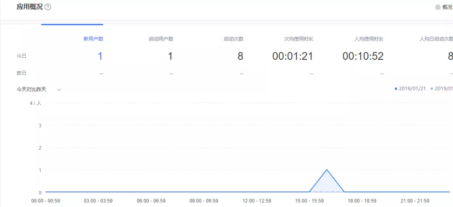The height and width of the screenshot is (207, 453).
Task: Toggle the lighter second-date legend series
Action: (442, 89)
